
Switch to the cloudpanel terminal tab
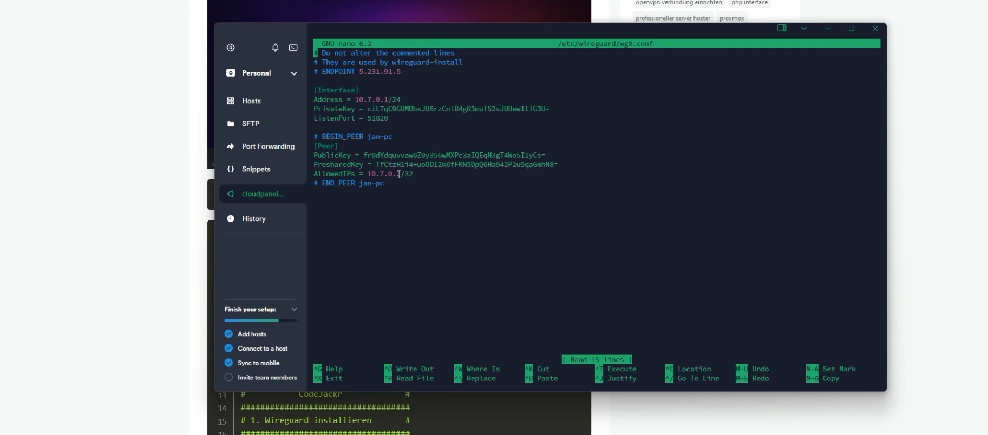tap(263, 194)
